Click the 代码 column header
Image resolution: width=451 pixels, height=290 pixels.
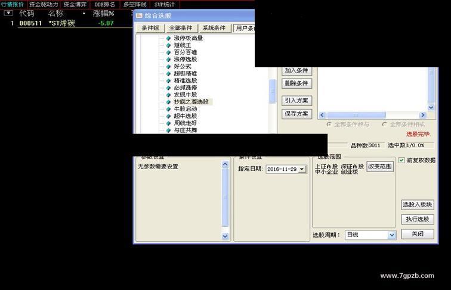tap(26, 13)
